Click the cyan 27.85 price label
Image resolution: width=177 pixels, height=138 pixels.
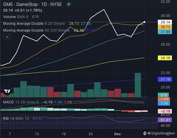(165, 32)
